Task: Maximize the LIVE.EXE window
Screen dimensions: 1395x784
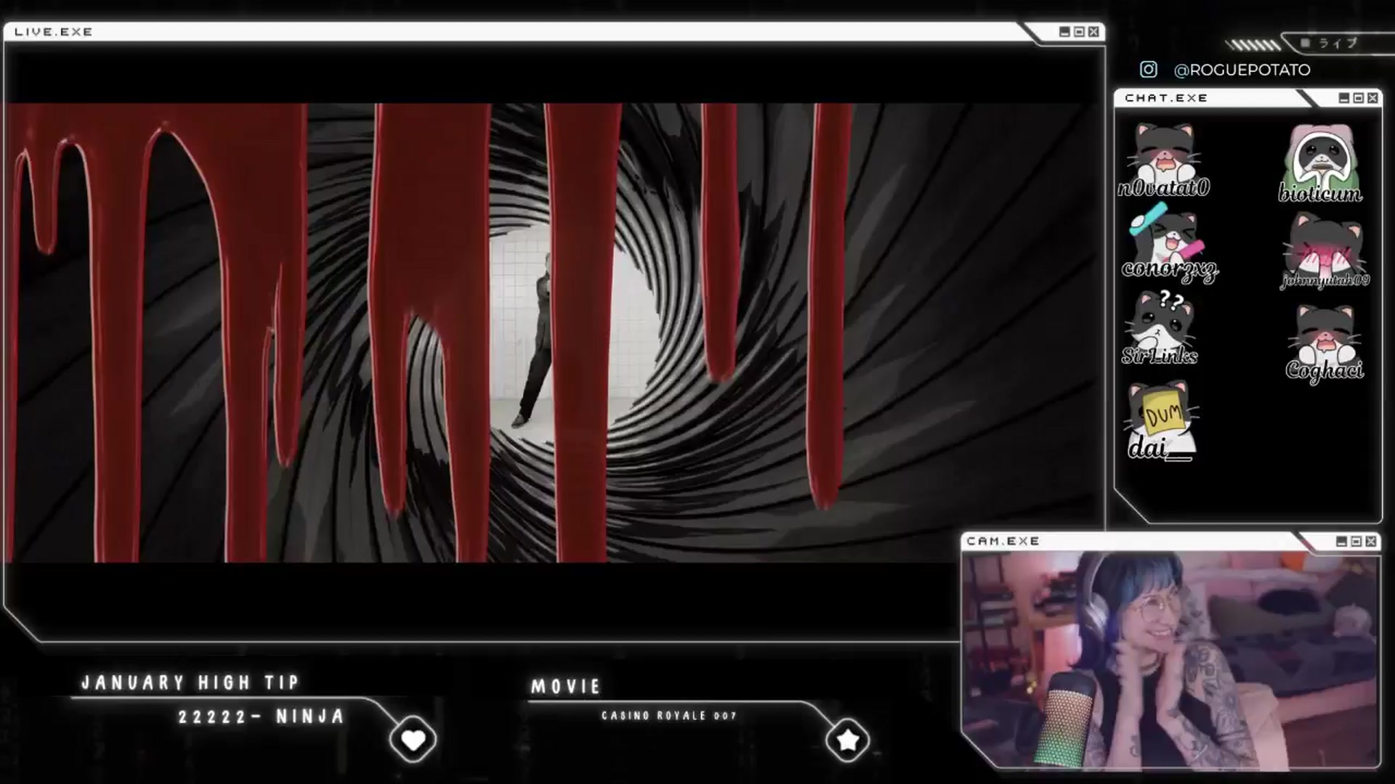Action: point(1079,32)
